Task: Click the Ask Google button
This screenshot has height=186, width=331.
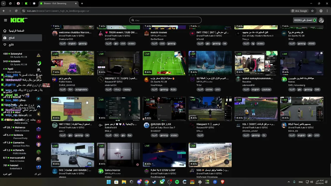Action: point(299,11)
